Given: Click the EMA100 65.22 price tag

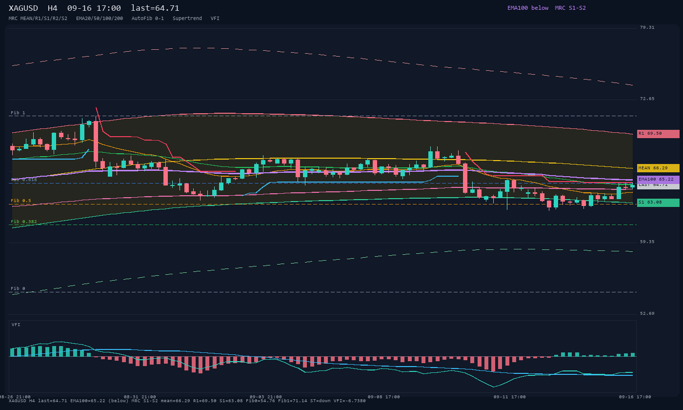Looking at the screenshot, I should [x=658, y=180].
